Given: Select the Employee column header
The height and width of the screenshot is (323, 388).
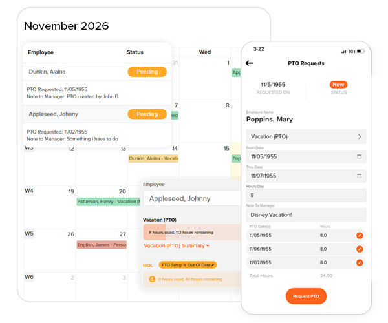Looking at the screenshot, I should tap(41, 52).
